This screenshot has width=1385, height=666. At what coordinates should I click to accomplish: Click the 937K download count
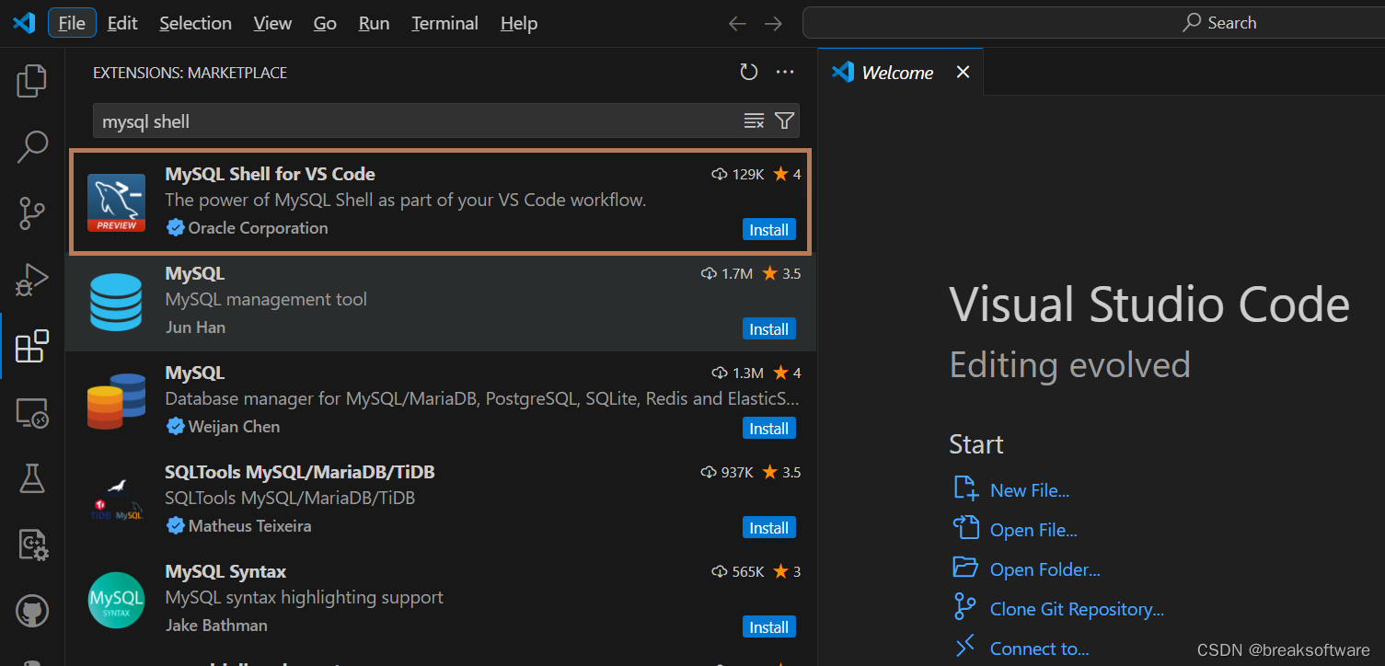pyautogui.click(x=727, y=472)
